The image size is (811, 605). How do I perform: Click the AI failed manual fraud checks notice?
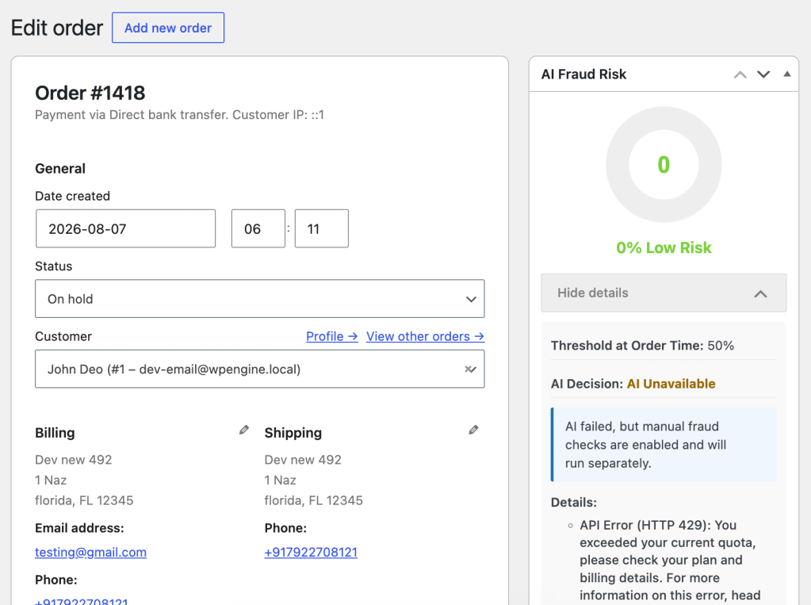pyautogui.click(x=664, y=445)
